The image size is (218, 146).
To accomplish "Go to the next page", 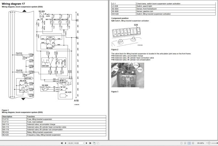I will [86, 143].
